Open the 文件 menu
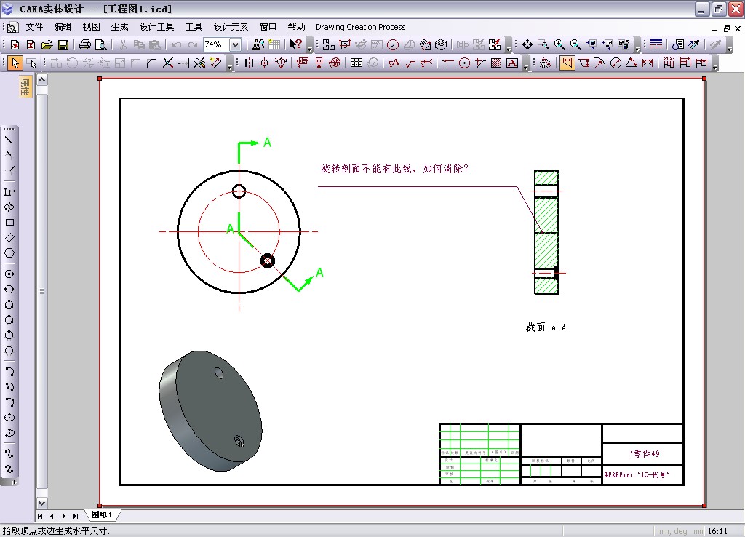Screen dimensions: 745x537 pyautogui.click(x=34, y=27)
